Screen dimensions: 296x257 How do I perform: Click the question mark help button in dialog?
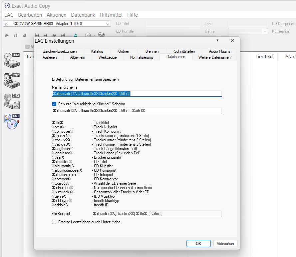coord(217,41)
